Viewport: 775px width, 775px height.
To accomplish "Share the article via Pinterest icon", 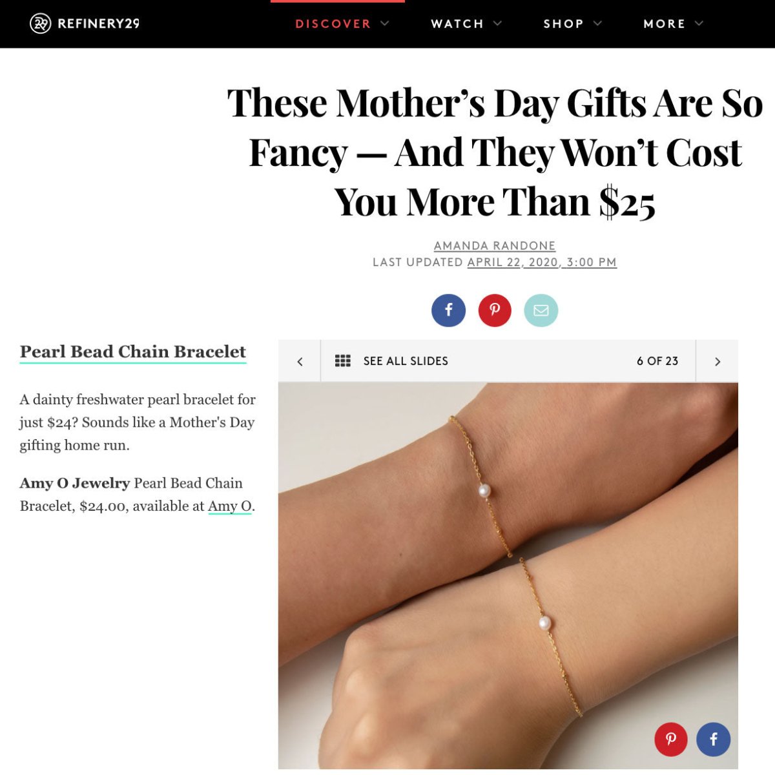I will (x=495, y=310).
